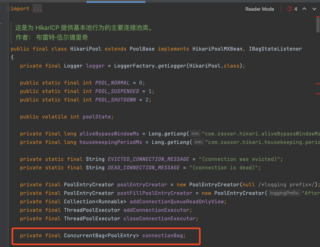Click the vertical scrollbar thumb

point(318,25)
